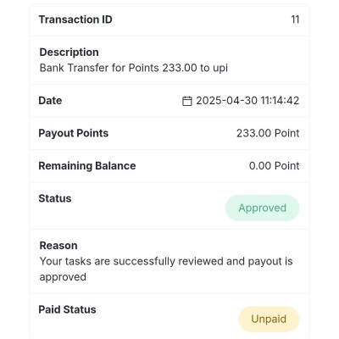Viewport: 339px width, 339px height.
Task: Click the Description heading
Action: tap(69, 53)
